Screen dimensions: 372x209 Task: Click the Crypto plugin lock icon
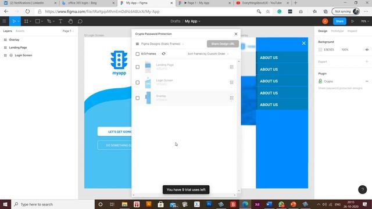coord(320,81)
